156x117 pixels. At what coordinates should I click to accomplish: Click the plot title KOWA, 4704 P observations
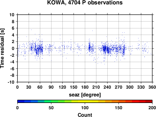coord(85,2)
